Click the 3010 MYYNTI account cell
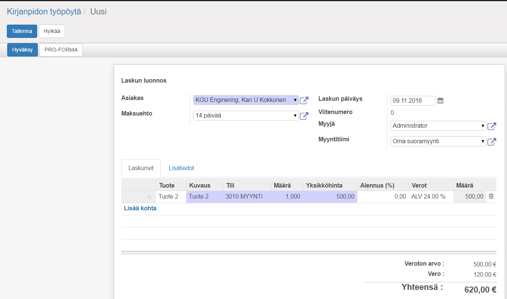Image resolution: width=507 pixels, height=299 pixels. (247, 197)
